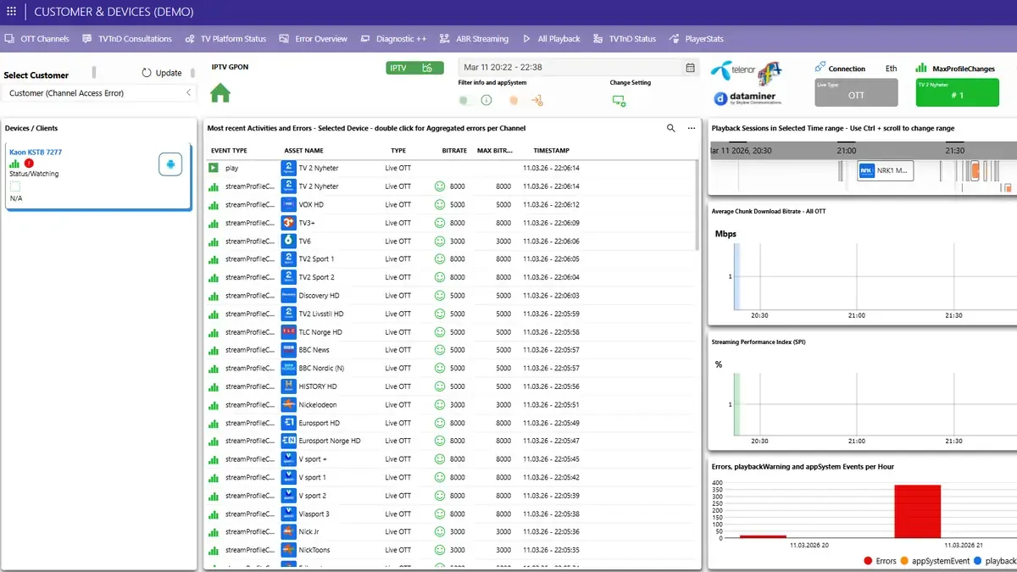Click the green TV 2 Nyheter #1 tile
1017x572 pixels.
pos(956,93)
